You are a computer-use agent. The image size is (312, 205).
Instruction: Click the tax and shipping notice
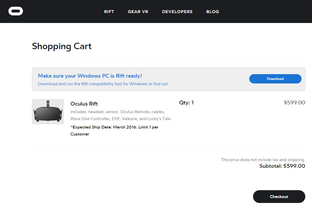click(263, 160)
